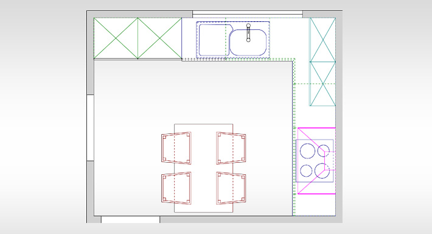The width and height of the screenshot is (432, 234).
Task: Click the door opening on bottom wall
Action: click(x=131, y=219)
